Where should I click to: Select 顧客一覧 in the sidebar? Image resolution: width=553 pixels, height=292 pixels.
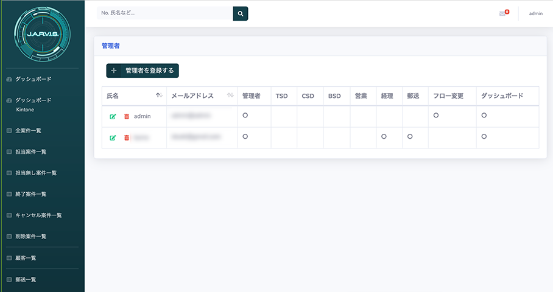(26, 258)
